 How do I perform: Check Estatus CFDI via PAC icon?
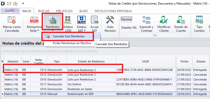coord(68,20)
